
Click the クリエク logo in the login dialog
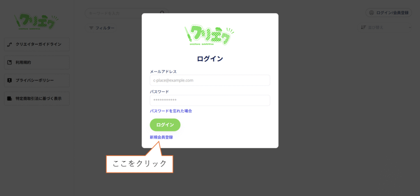point(209,36)
